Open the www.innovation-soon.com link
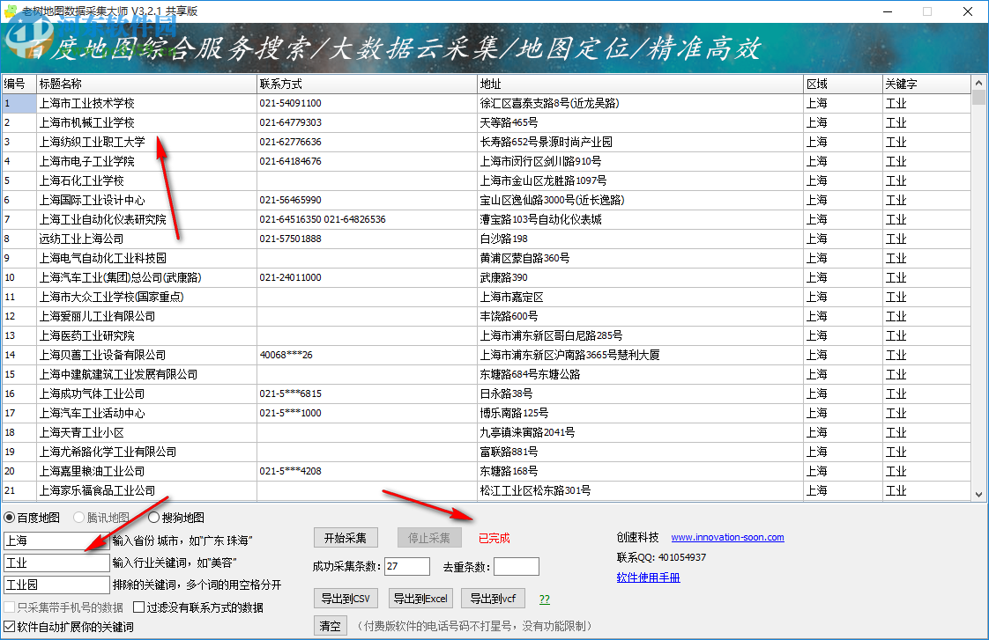The height and width of the screenshot is (640, 989). tap(727, 537)
